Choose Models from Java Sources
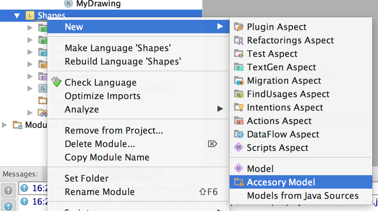 pyautogui.click(x=303, y=196)
